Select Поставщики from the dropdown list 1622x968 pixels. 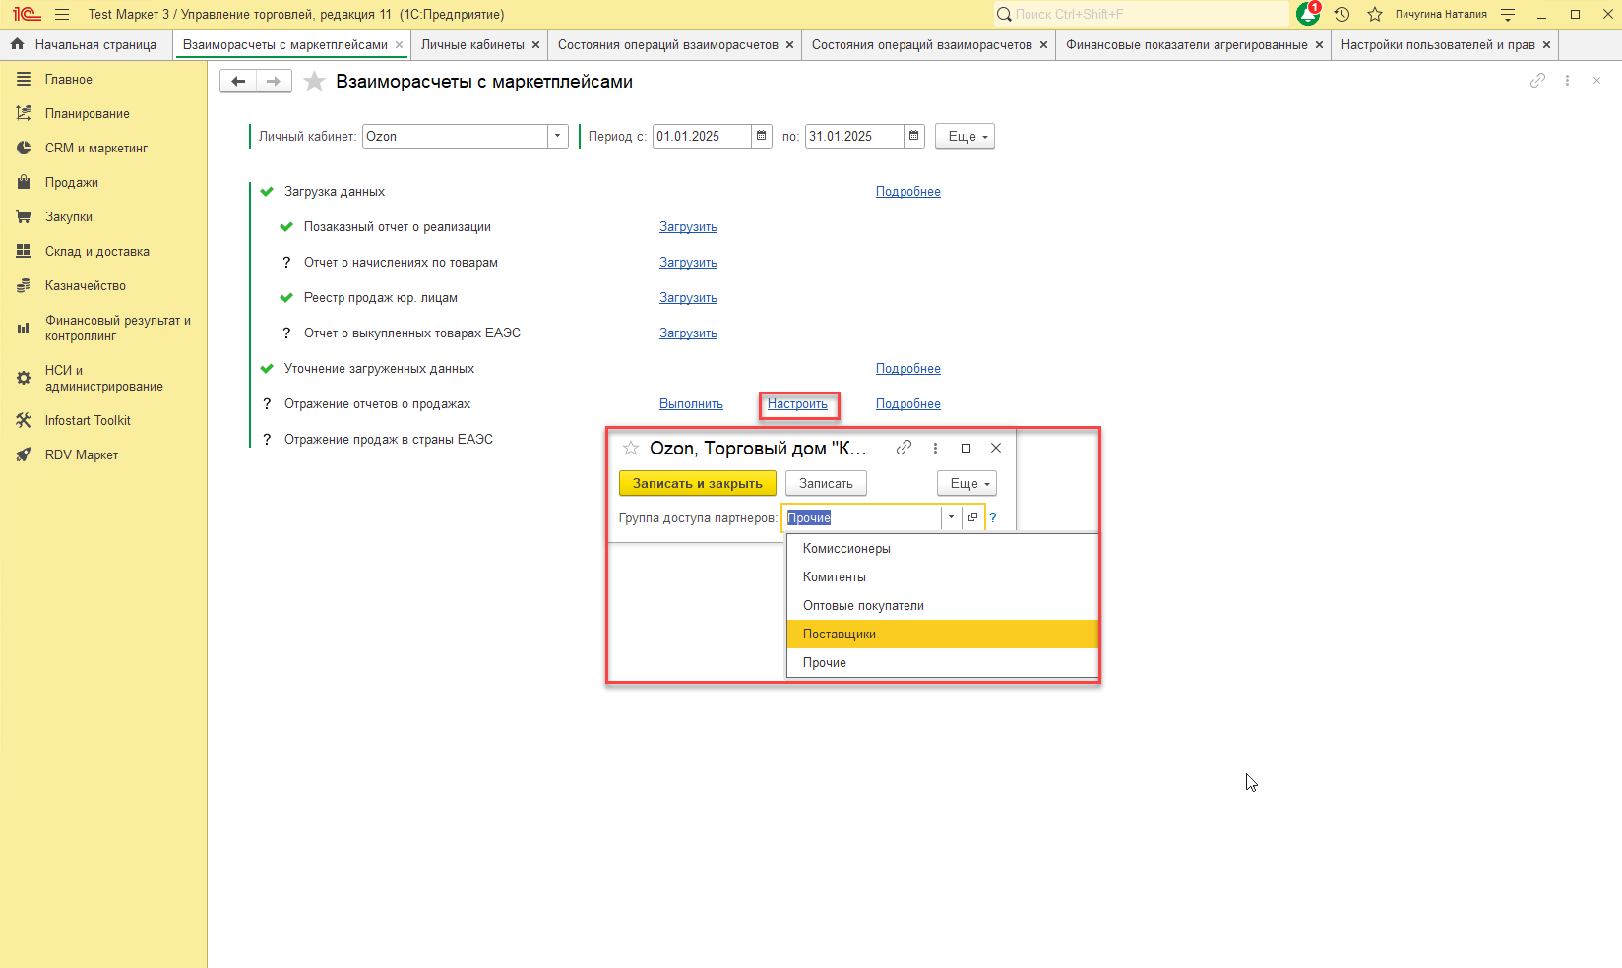pos(840,634)
